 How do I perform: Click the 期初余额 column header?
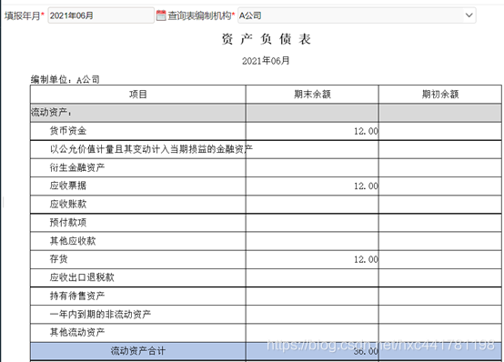tap(440, 95)
